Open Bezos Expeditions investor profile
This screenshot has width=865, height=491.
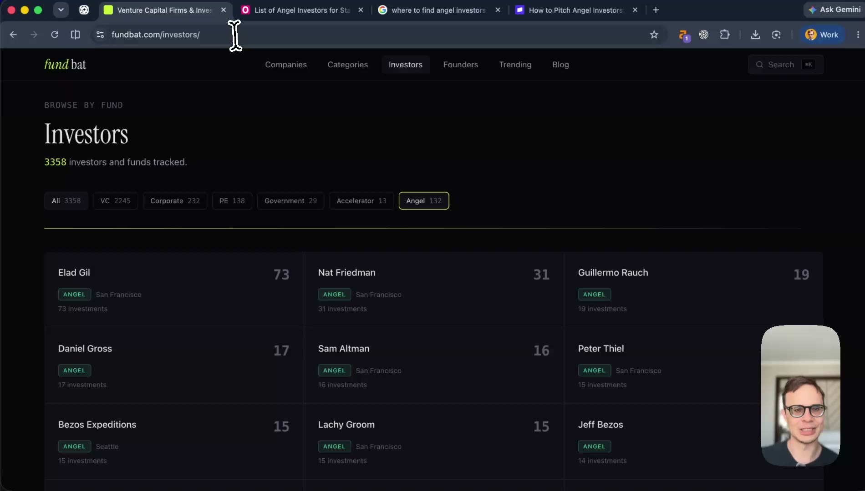(174, 441)
